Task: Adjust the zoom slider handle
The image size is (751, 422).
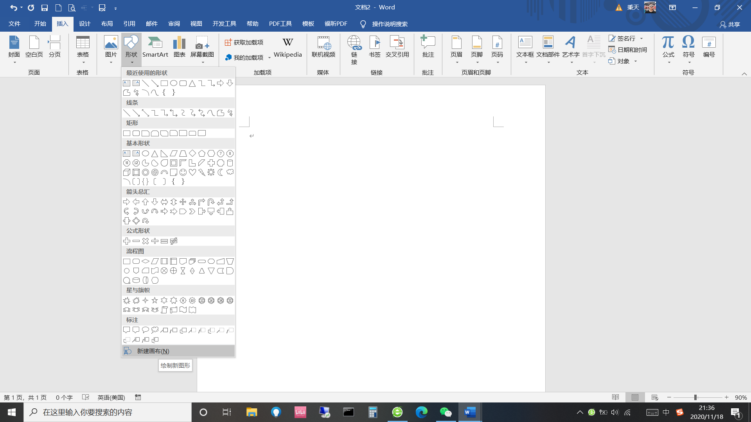Action: [695, 397]
